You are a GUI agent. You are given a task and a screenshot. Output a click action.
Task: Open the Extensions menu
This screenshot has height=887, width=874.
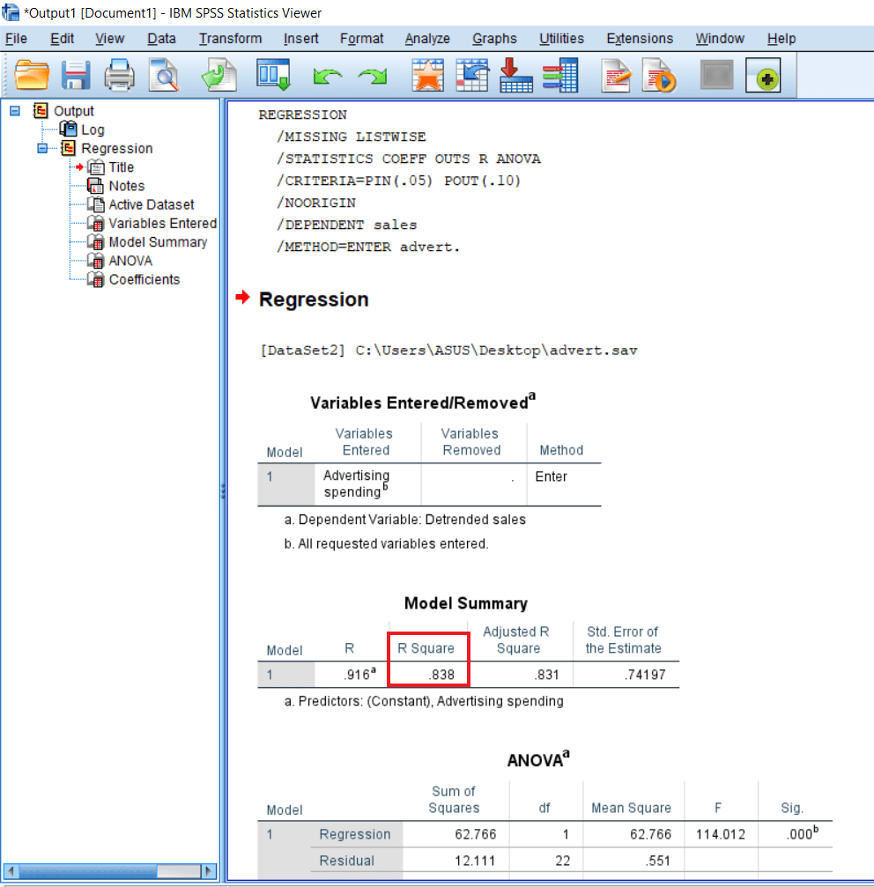click(x=640, y=39)
